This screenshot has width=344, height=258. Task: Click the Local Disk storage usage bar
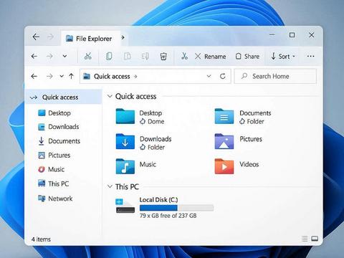[x=176, y=208]
